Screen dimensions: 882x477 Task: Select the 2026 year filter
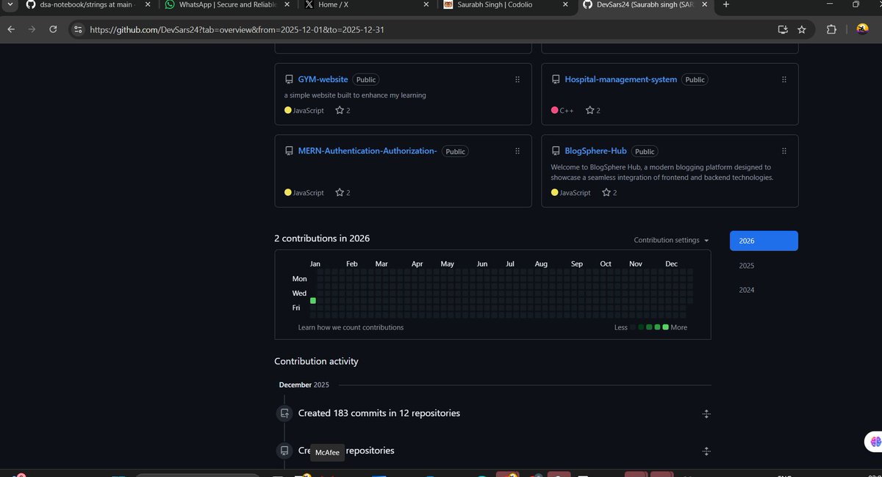click(764, 241)
